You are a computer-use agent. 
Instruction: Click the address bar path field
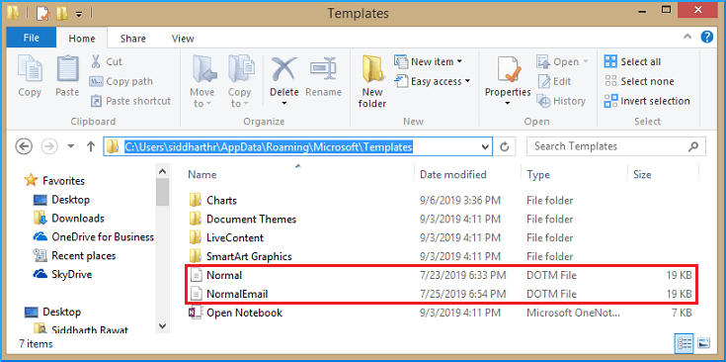pos(296,147)
